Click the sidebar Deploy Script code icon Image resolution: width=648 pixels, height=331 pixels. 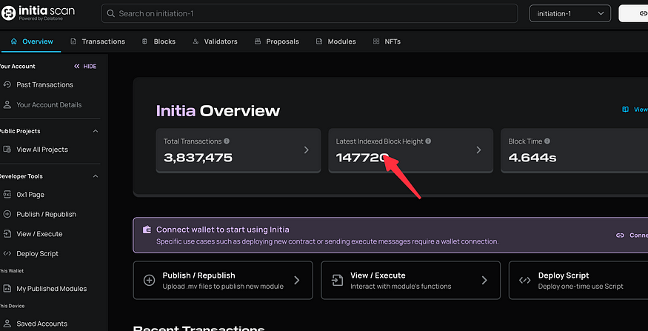coord(7,253)
